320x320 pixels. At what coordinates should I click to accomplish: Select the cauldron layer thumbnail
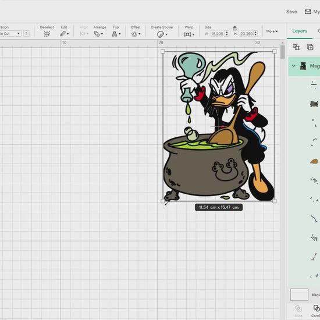(x=314, y=104)
